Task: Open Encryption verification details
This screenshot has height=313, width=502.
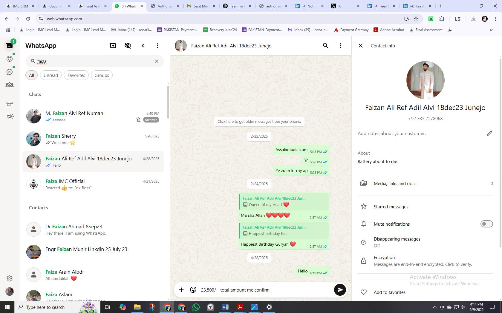Action: tap(425, 261)
